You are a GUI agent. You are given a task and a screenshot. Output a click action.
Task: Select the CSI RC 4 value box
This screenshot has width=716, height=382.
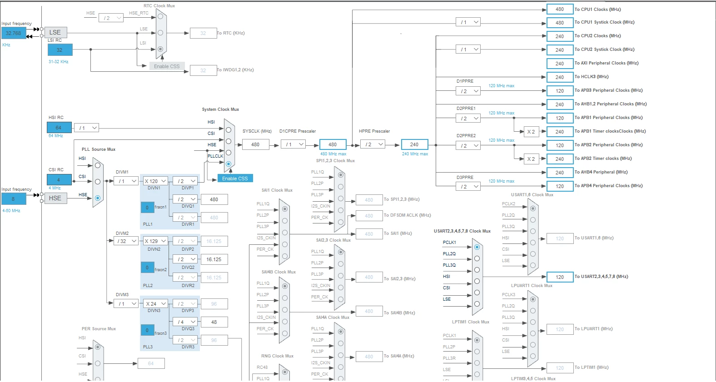[59, 180]
